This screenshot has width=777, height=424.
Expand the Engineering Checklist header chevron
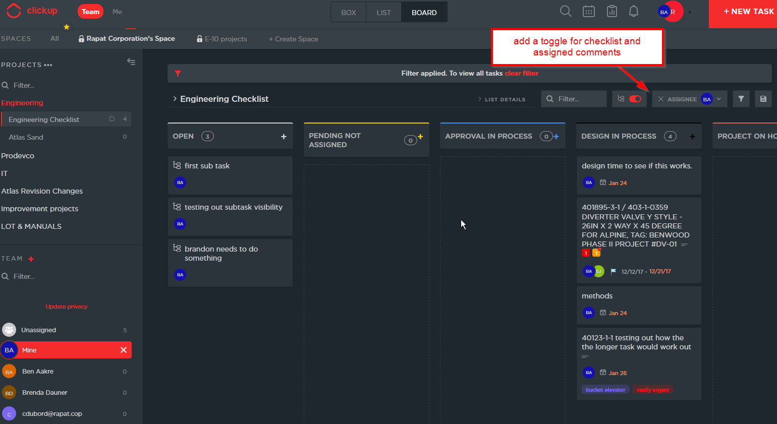pyautogui.click(x=175, y=99)
